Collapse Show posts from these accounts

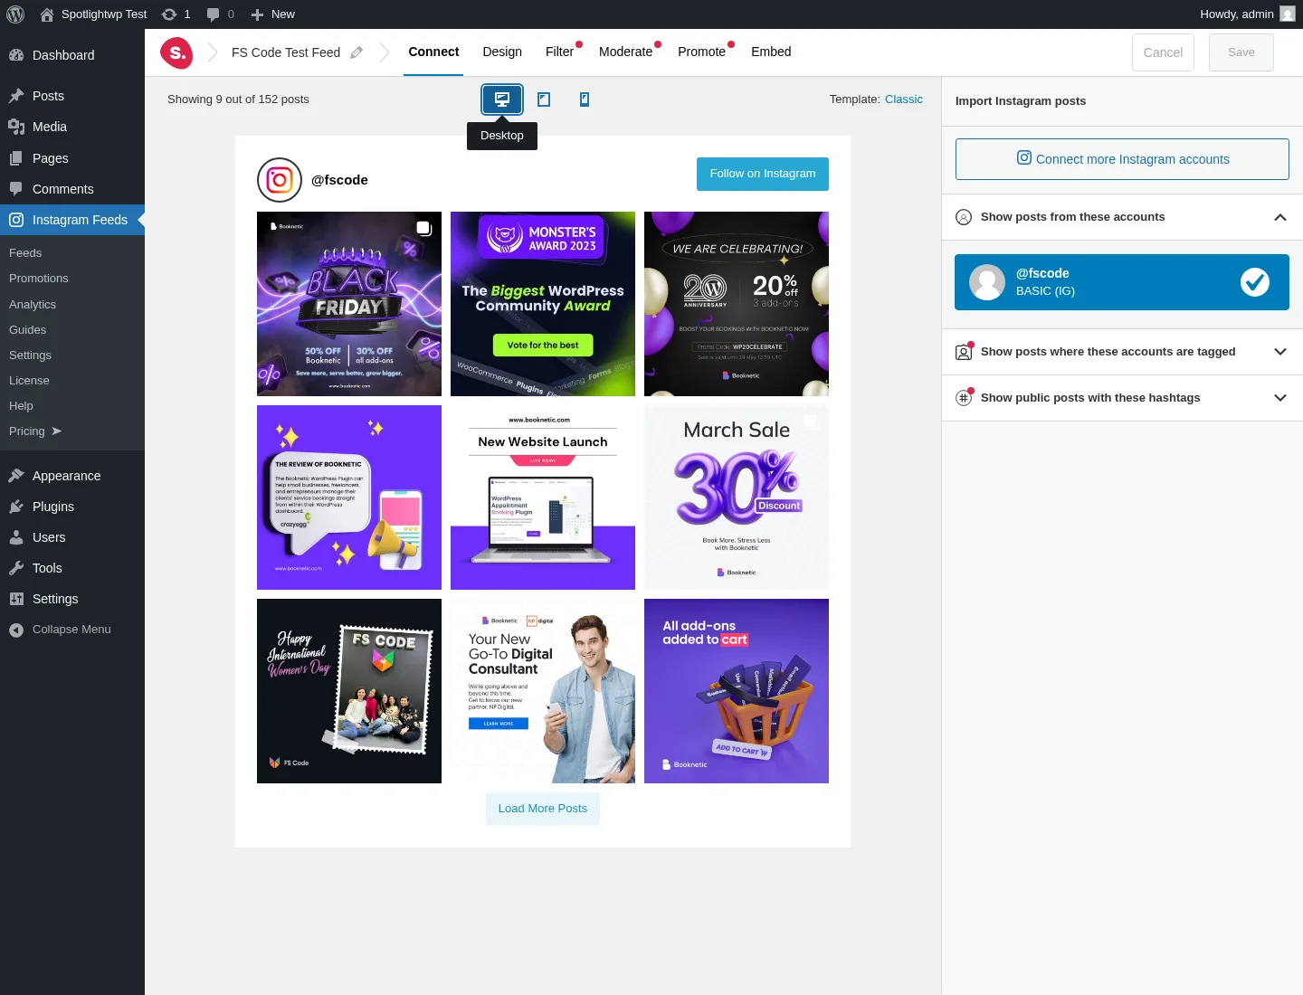tap(1279, 217)
